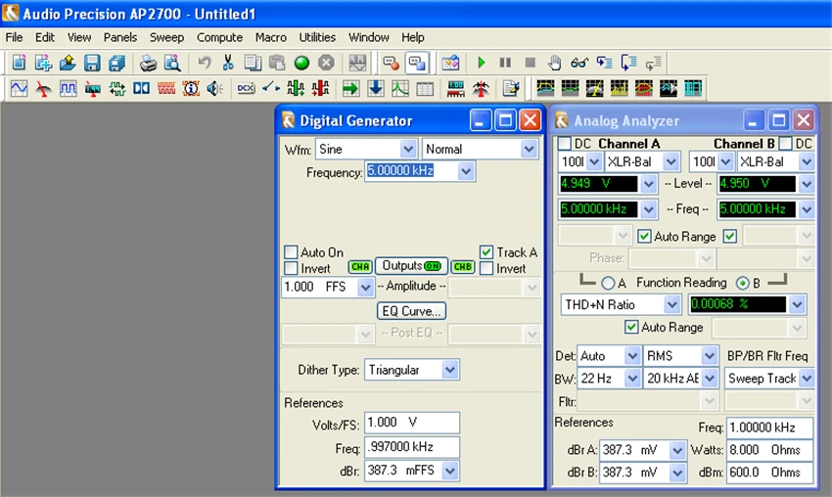Open the Compute menu
Screen dimensions: 832x497
(x=219, y=37)
